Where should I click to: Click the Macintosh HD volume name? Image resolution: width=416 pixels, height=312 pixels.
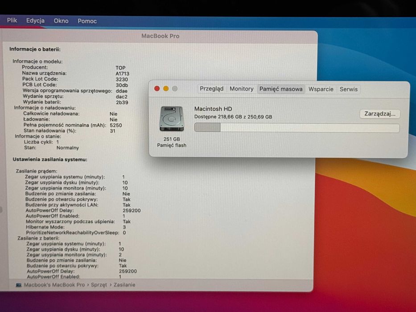tap(213, 109)
